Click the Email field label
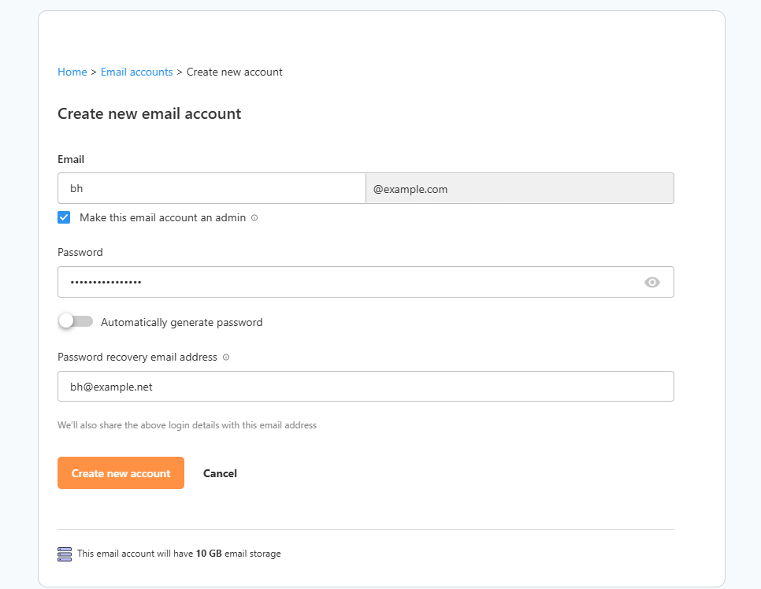This screenshot has height=589, width=761. [70, 159]
